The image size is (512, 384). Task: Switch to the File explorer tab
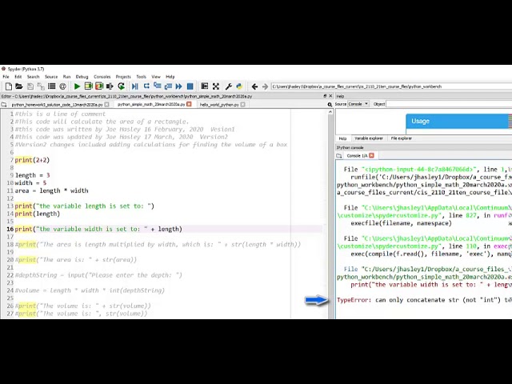[402, 138]
